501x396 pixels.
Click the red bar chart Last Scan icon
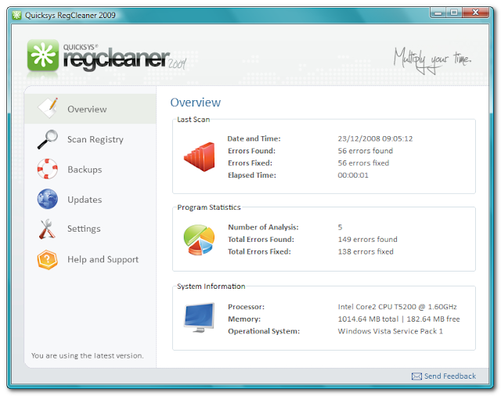tap(200, 157)
